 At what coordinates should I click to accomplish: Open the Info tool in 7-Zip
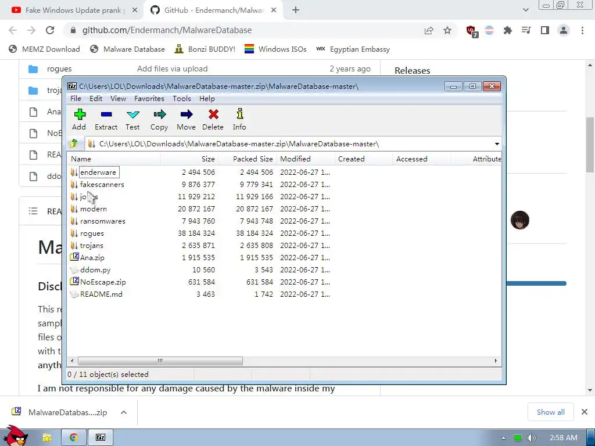[239, 120]
